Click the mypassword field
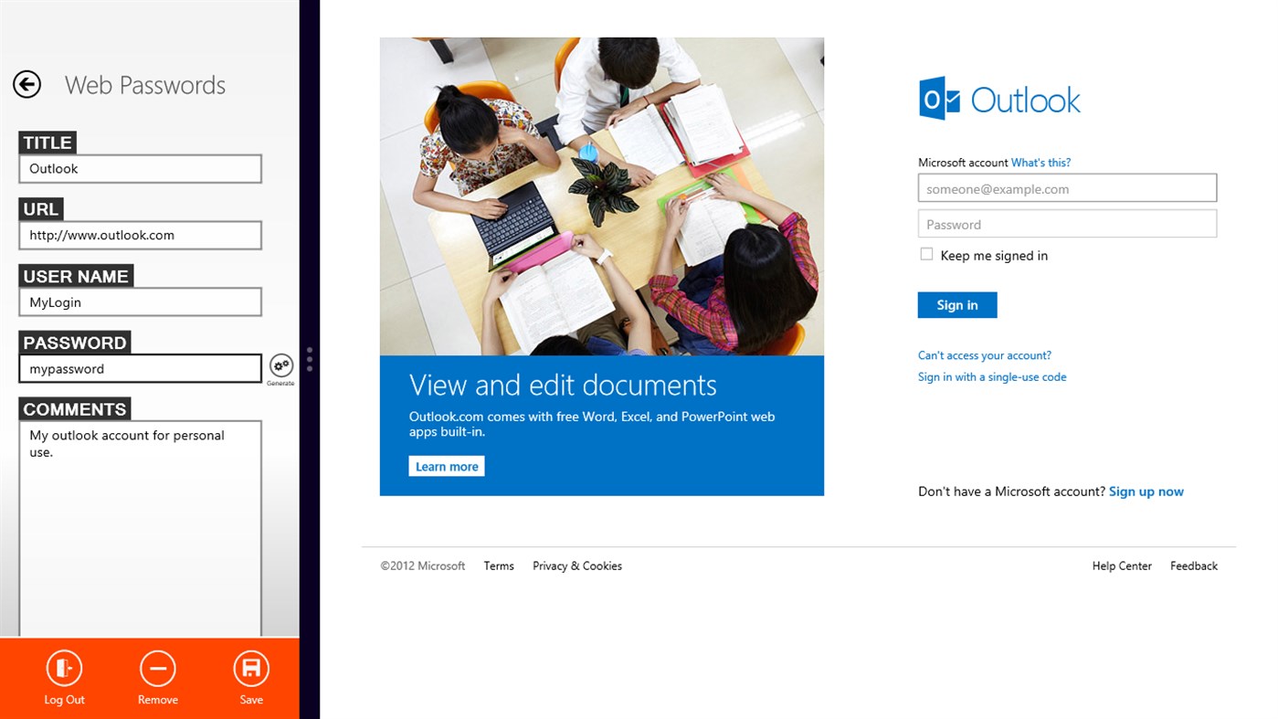 point(140,369)
